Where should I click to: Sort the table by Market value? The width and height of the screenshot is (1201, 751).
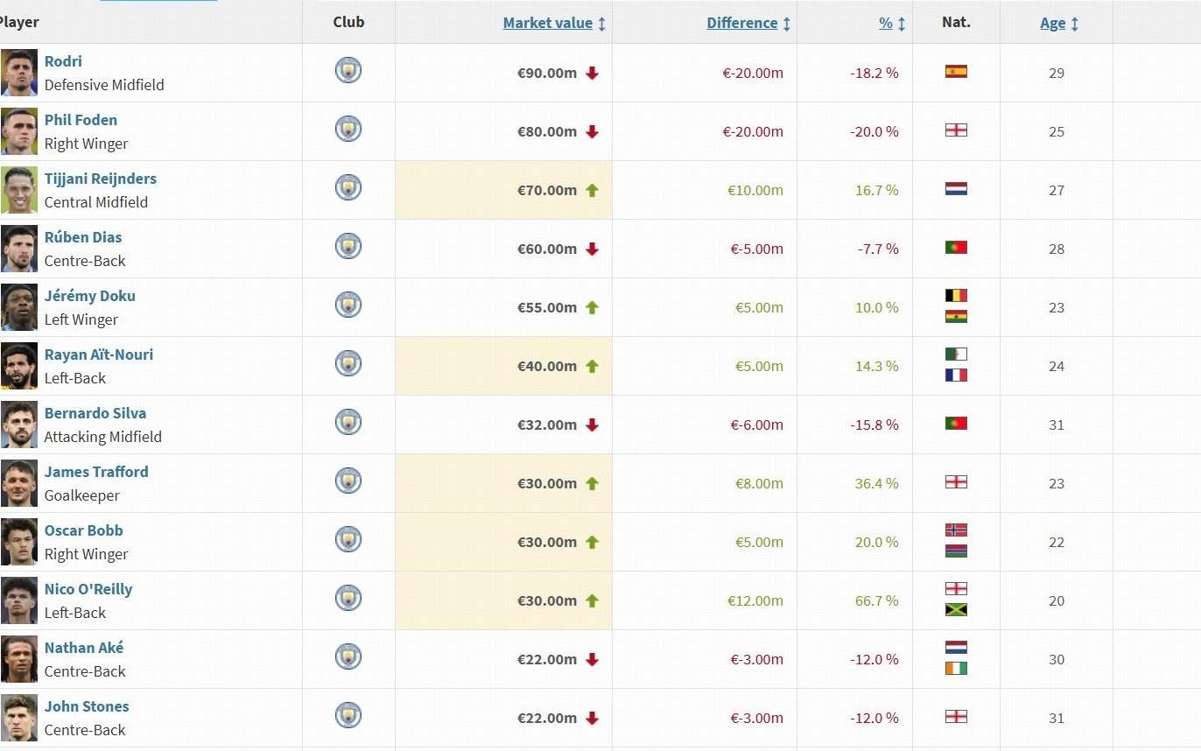(548, 24)
